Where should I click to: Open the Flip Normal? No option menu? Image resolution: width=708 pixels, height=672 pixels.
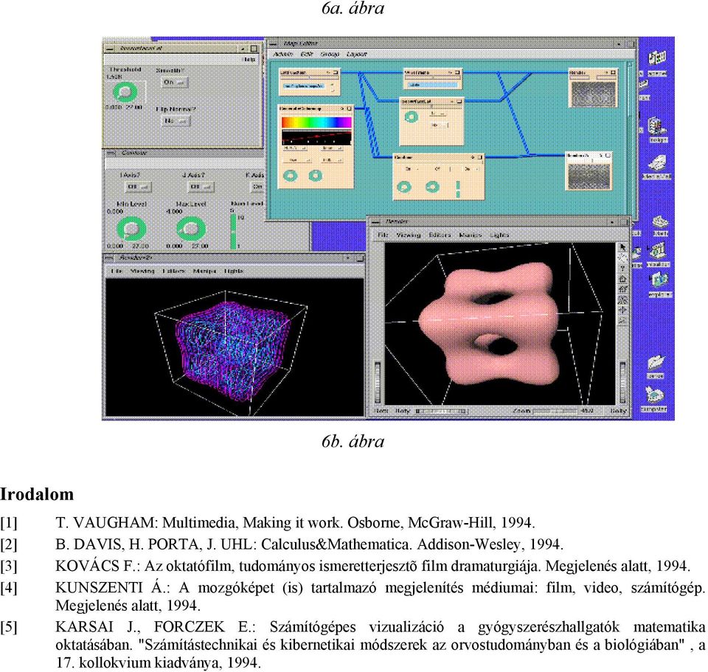(x=176, y=120)
